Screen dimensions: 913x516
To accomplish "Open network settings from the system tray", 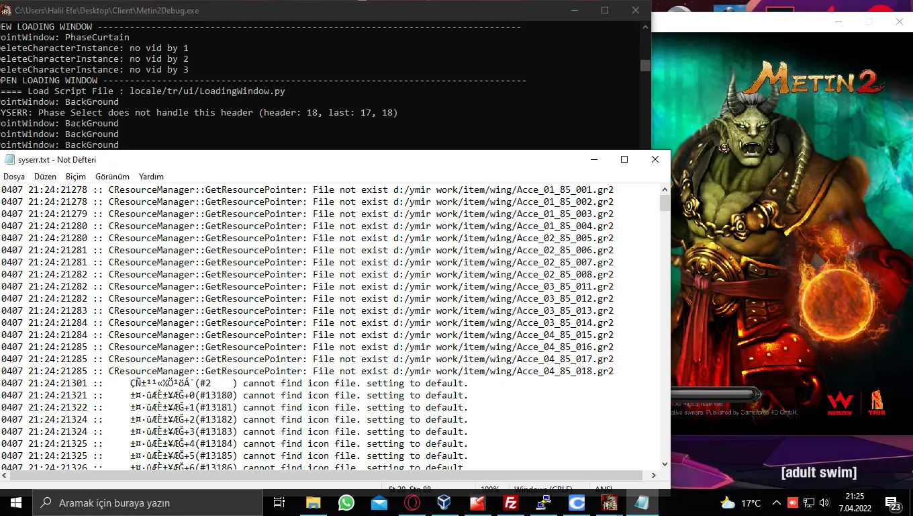I will (809, 503).
